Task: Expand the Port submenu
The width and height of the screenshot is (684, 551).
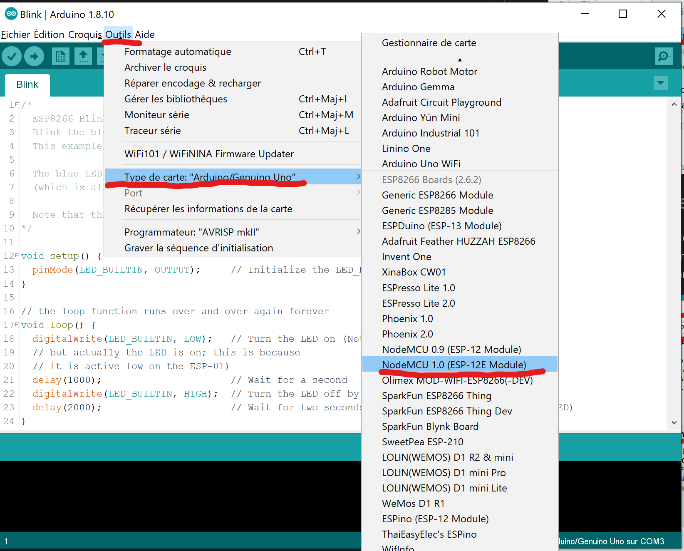Action: (x=233, y=193)
